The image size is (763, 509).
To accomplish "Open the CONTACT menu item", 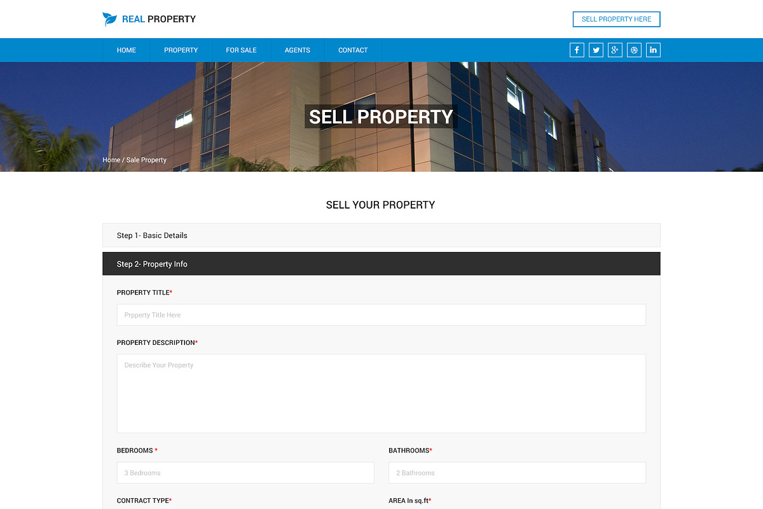I will tap(353, 50).
